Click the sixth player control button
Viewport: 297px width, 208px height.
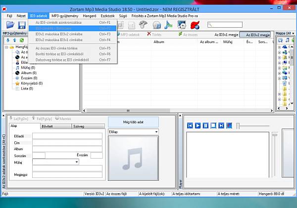229,125
